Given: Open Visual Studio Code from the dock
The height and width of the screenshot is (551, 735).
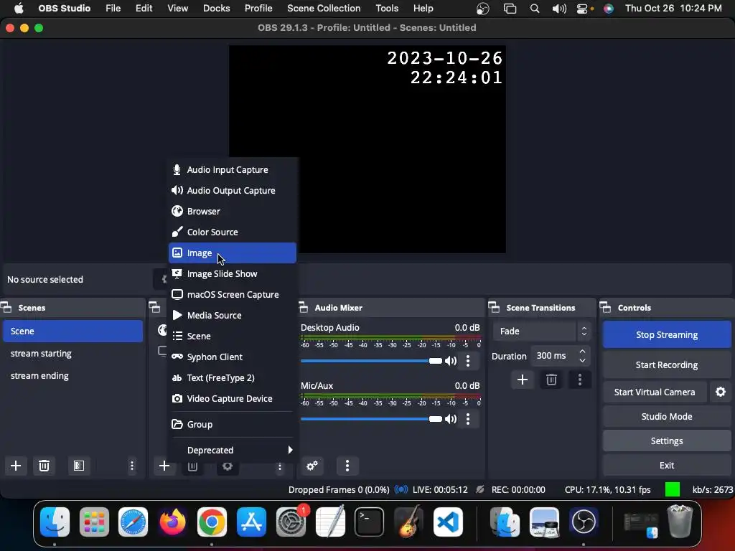Looking at the screenshot, I should pyautogui.click(x=448, y=522).
